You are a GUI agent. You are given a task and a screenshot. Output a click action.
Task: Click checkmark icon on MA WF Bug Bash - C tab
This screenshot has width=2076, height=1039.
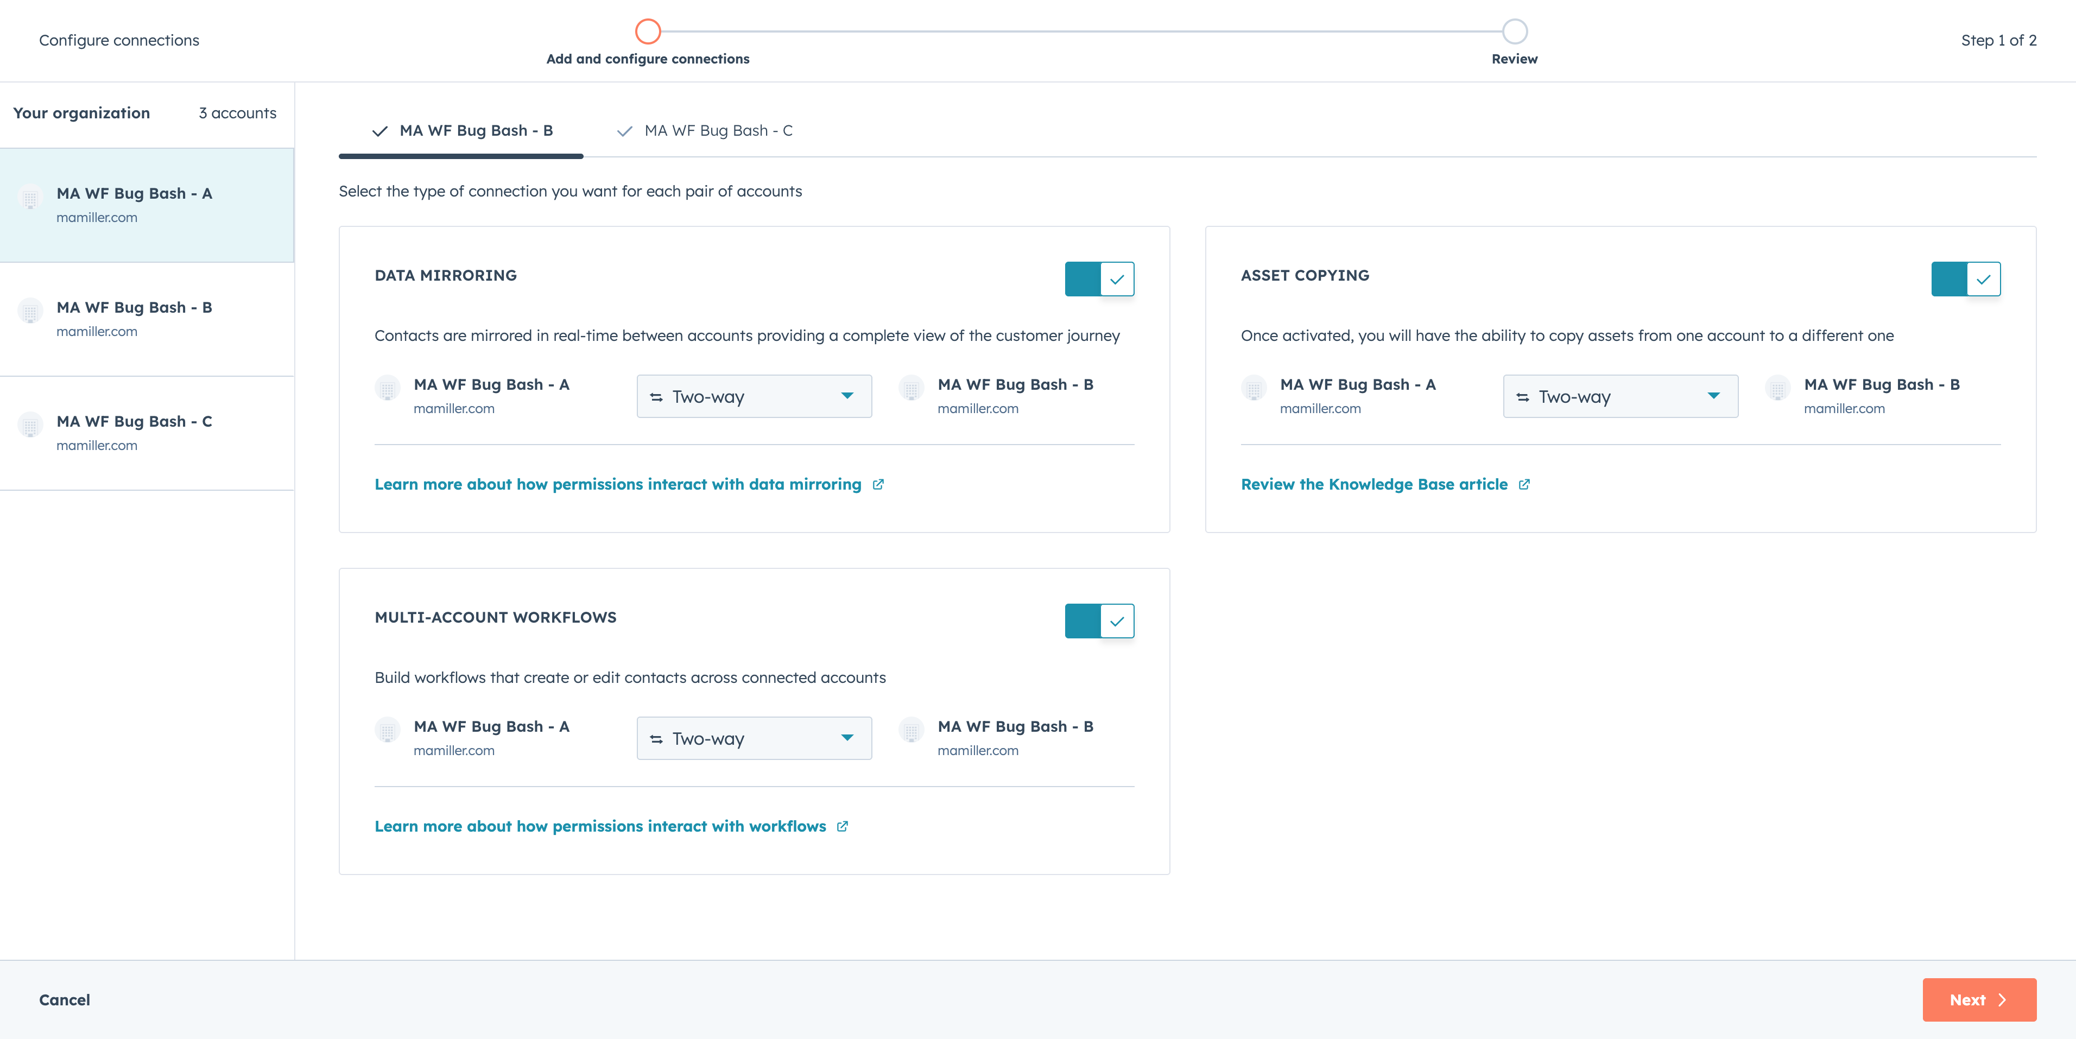coord(624,131)
